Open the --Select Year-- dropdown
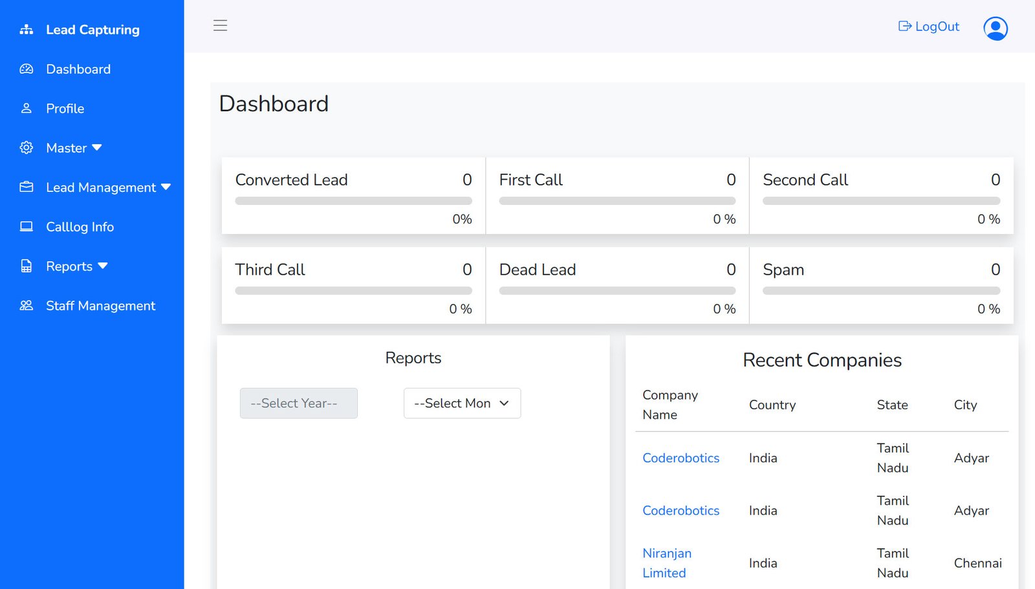The image size is (1035, 589). coord(299,403)
